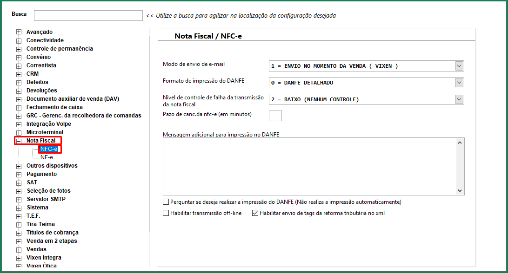The image size is (508, 273).
Task: Select Títulos de cobrança in the tree
Action: point(53,233)
